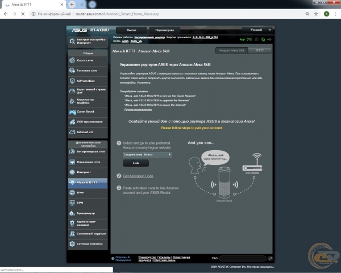Open the guest network sidebar item
Viewport: 341px width, 273px height.
pyautogui.click(x=88, y=71)
